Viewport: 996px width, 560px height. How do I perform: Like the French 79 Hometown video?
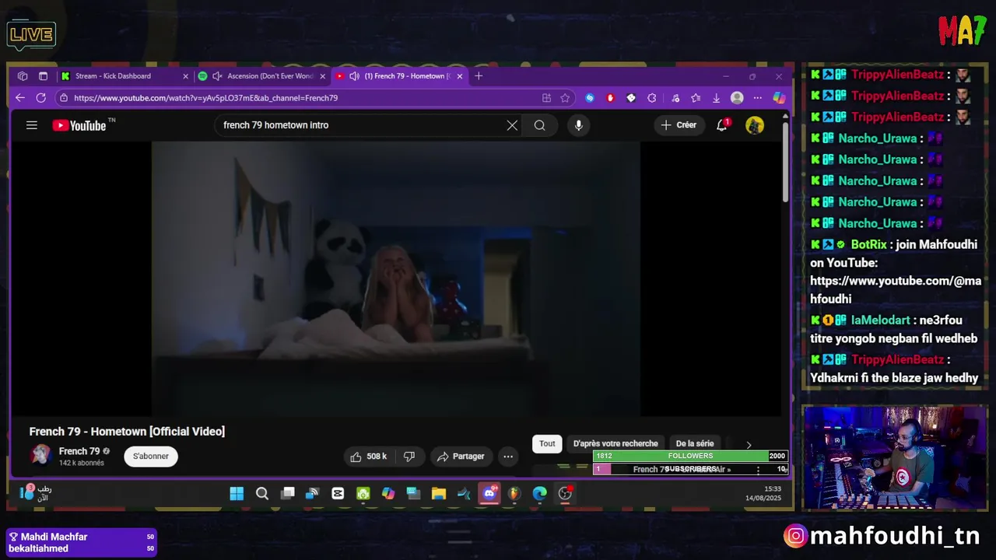368,457
